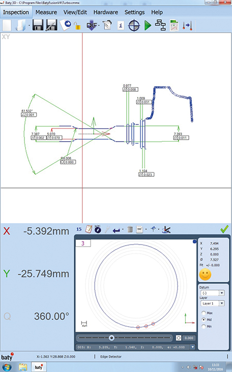Open the DXF import dropdown arrow

tap(99, 25)
